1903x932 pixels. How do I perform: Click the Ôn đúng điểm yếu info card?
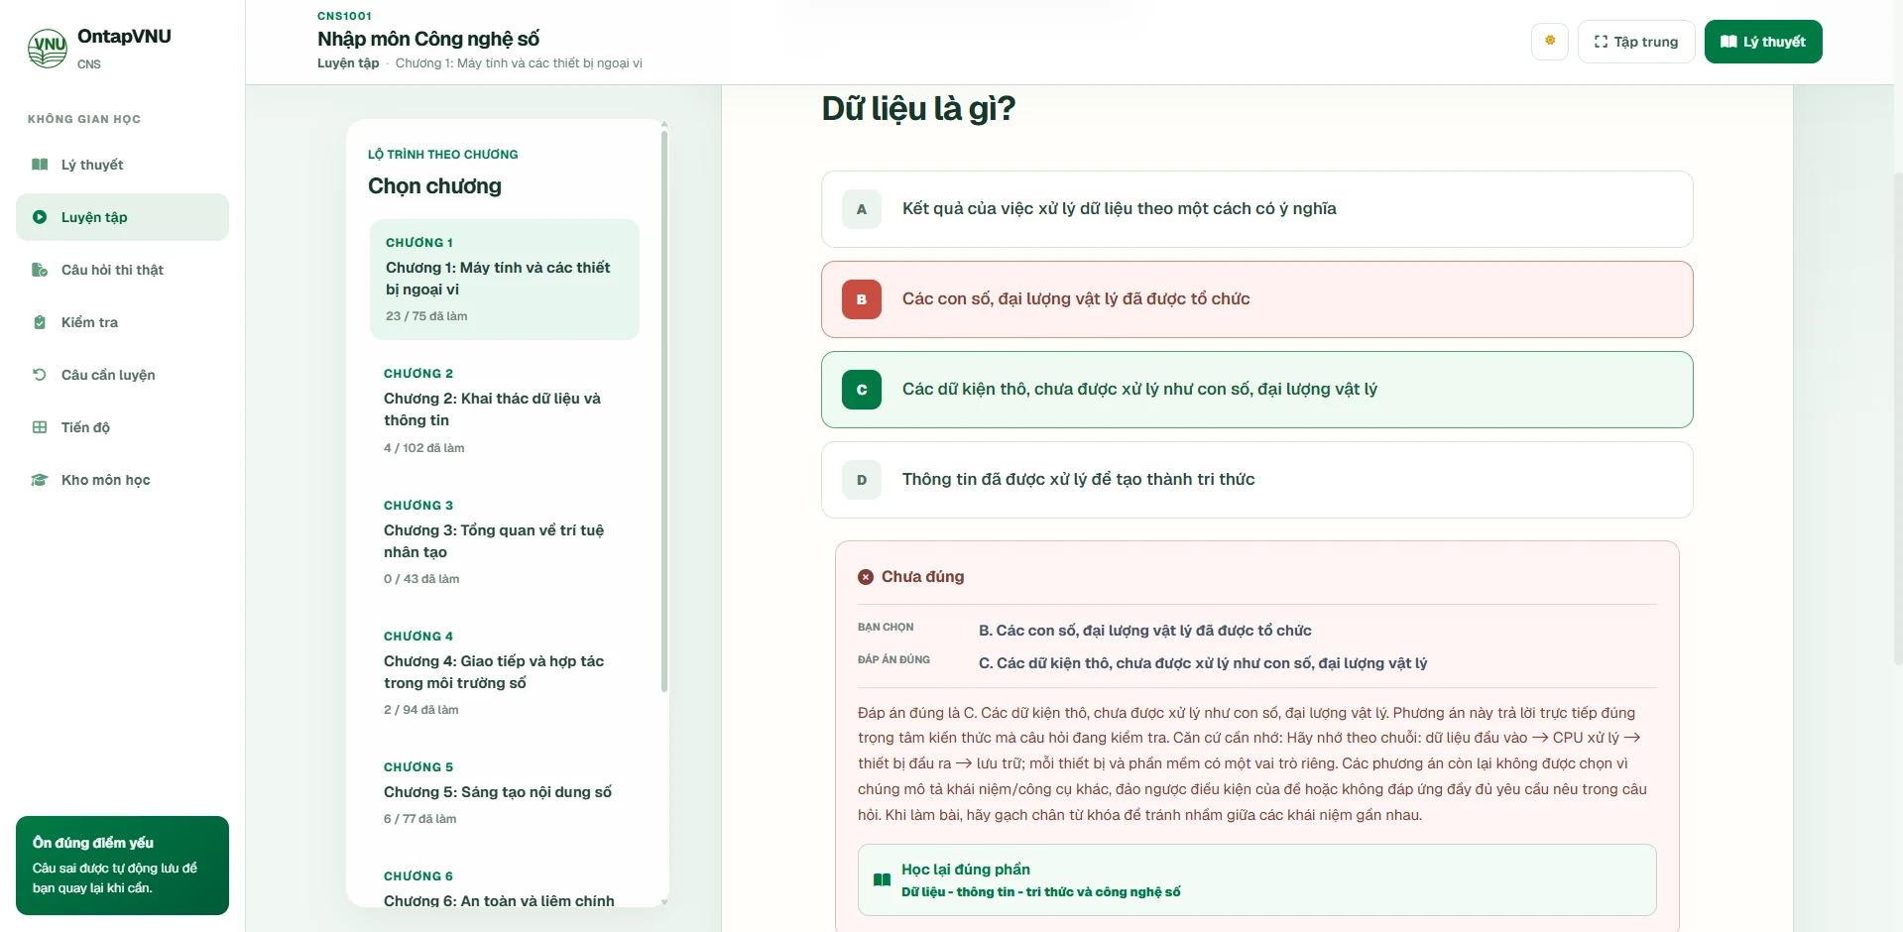click(122, 866)
